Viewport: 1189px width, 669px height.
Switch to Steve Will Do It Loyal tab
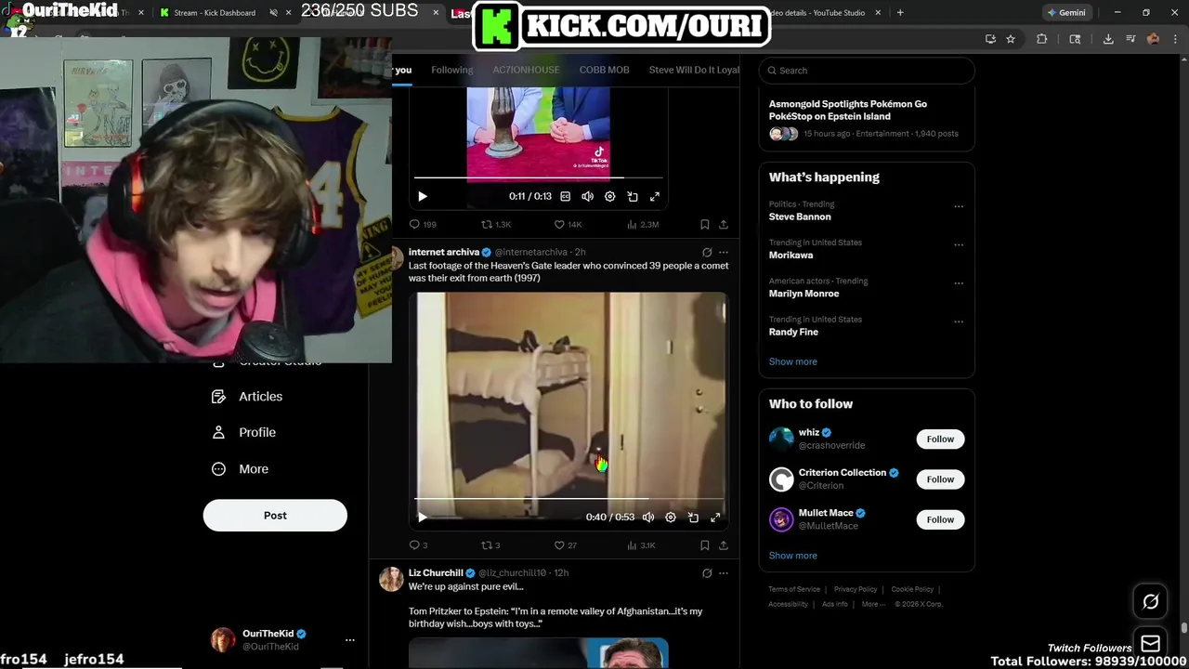point(694,70)
